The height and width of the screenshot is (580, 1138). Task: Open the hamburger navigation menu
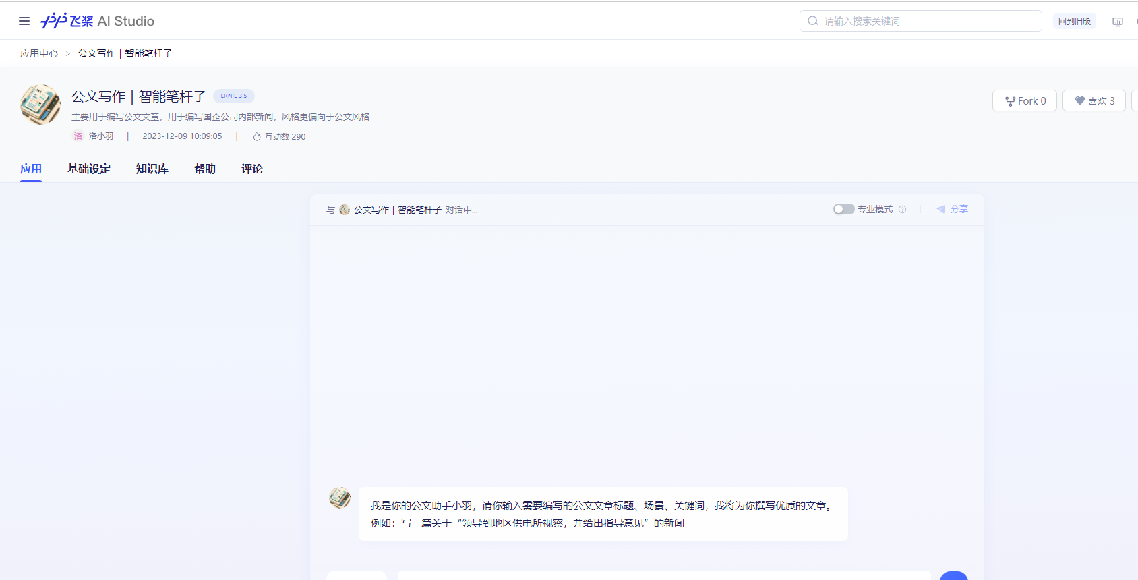(x=24, y=21)
